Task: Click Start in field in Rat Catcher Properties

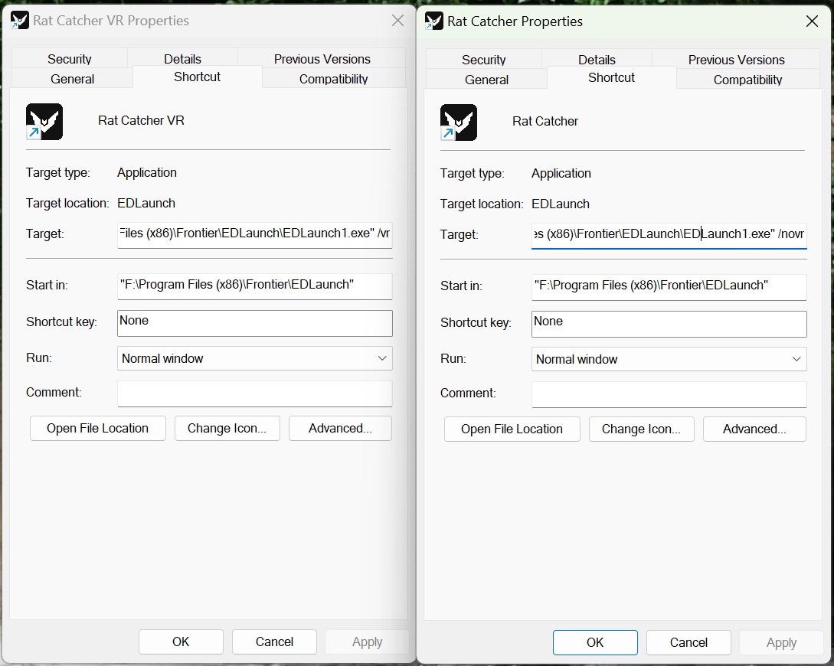Action: pyautogui.click(x=669, y=287)
